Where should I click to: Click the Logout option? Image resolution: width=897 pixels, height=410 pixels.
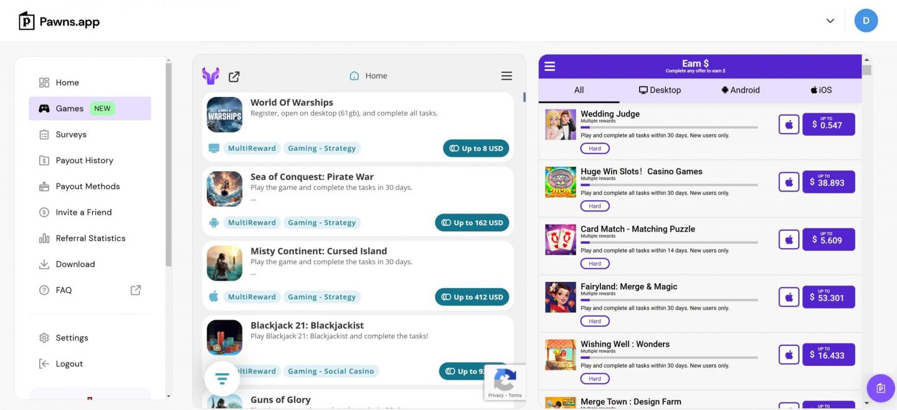pos(69,363)
